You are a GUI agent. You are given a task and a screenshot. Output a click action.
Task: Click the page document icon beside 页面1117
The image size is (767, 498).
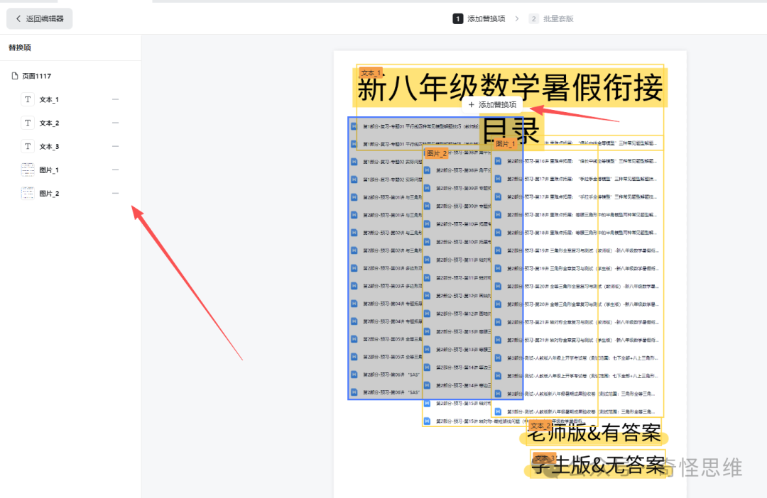[16, 75]
